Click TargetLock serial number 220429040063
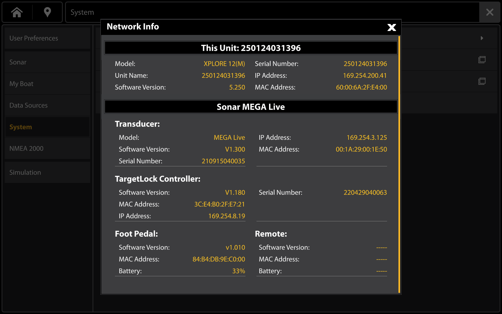This screenshot has width=502, height=314. [366, 192]
